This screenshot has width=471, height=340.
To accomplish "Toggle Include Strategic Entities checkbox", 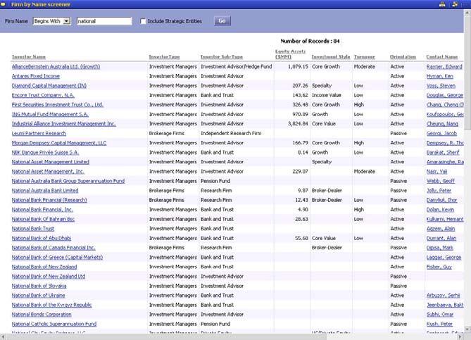I will (x=143, y=21).
